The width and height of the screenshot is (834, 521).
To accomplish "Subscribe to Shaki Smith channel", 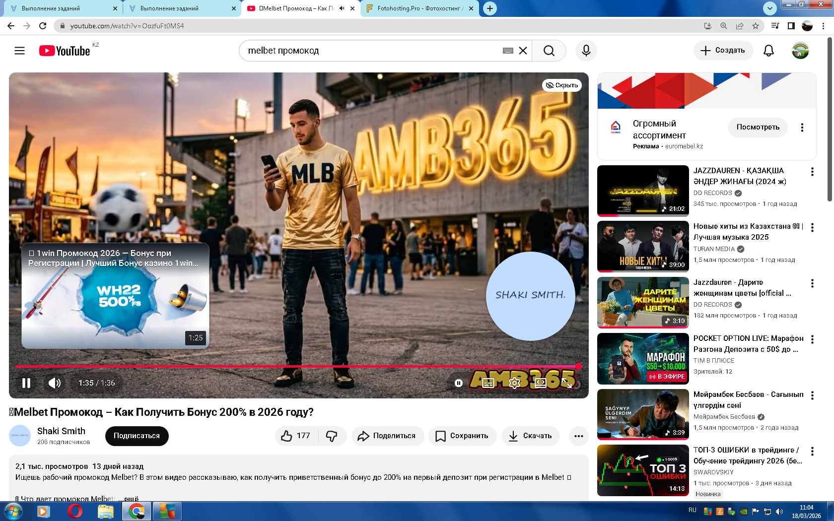I will tap(137, 436).
